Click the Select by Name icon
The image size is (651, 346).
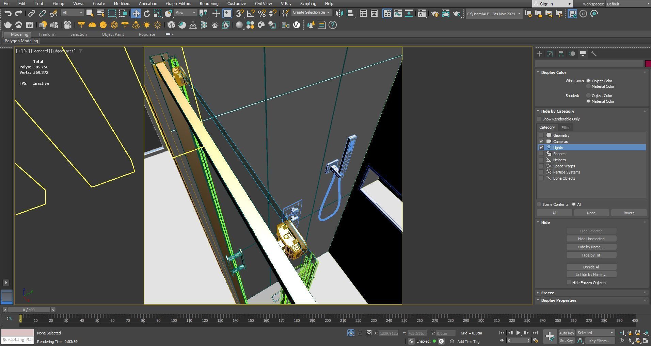(101, 14)
